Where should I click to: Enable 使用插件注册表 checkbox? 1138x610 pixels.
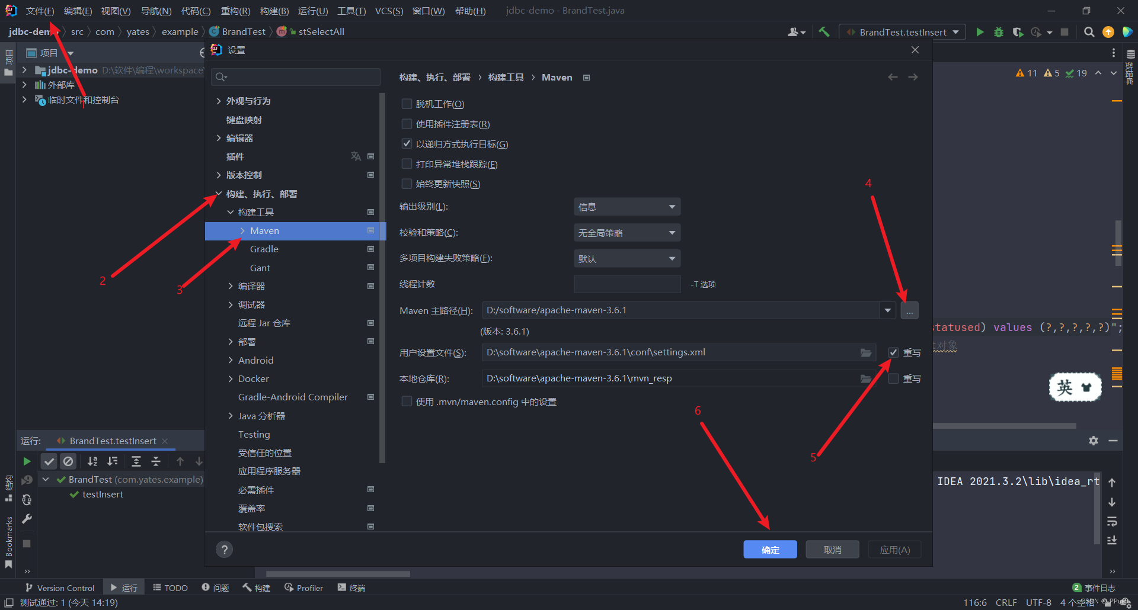pyautogui.click(x=407, y=124)
